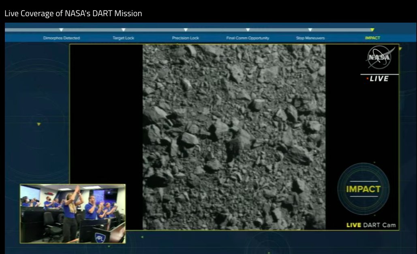
Task: Select the highlighted IMPACT milestone label
Action: pyautogui.click(x=372, y=38)
